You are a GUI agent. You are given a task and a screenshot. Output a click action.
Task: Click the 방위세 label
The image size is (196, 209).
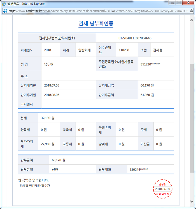pos(103,144)
